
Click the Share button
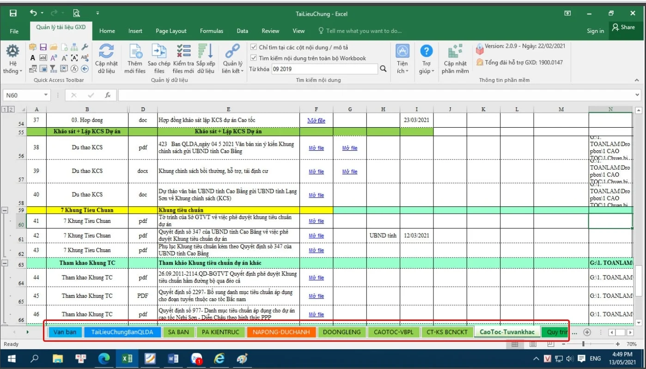623,27
